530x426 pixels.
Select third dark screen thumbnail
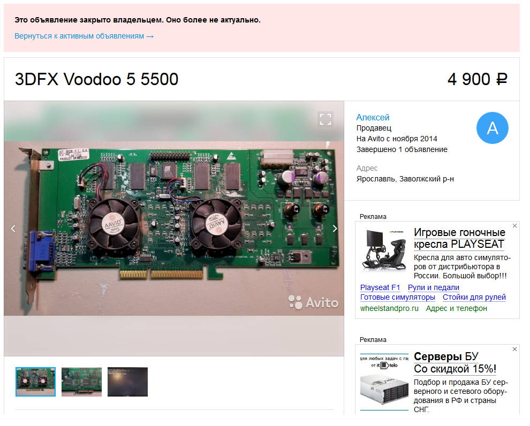point(127,382)
